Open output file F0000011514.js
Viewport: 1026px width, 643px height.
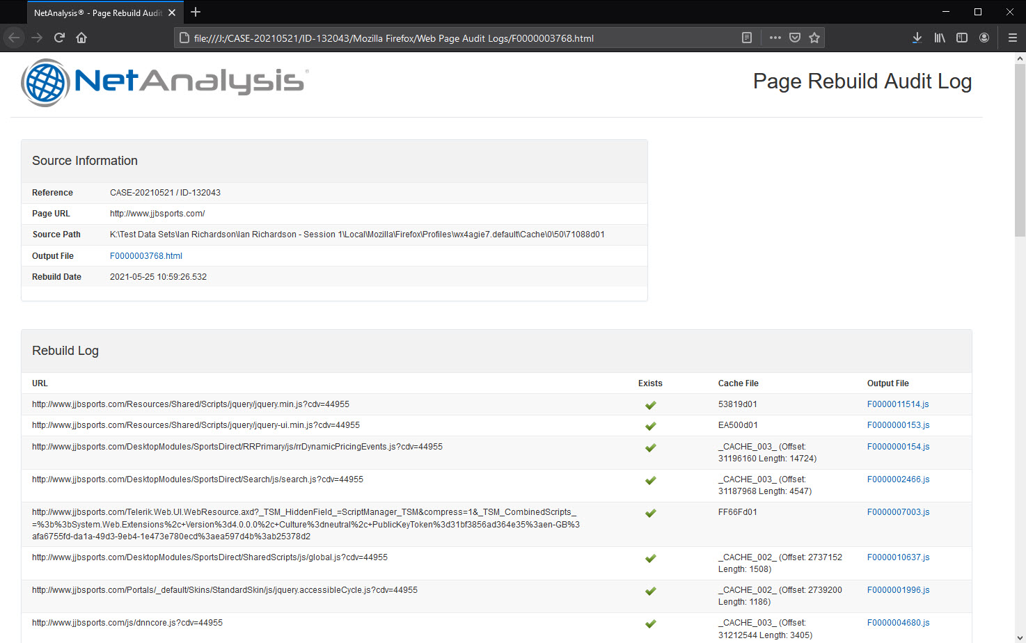point(898,404)
